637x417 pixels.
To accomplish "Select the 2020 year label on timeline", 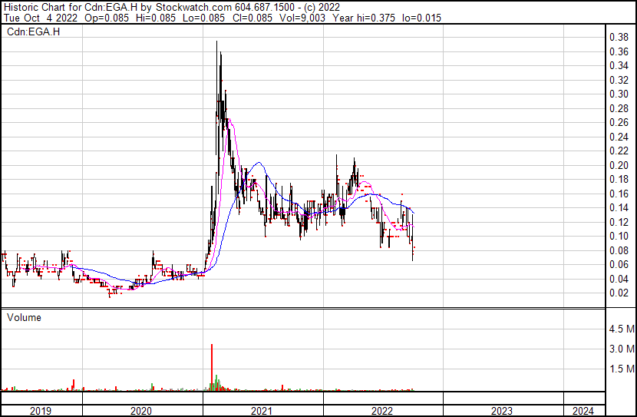I will click(142, 411).
